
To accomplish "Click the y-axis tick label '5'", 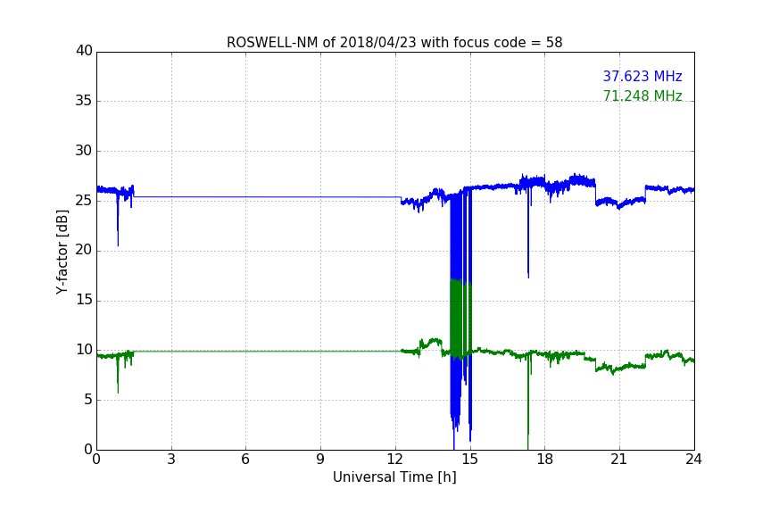I will coord(88,400).
